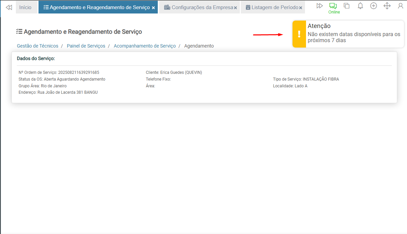
Task: Close the Configurações da Empresa tab
Action: (x=235, y=8)
